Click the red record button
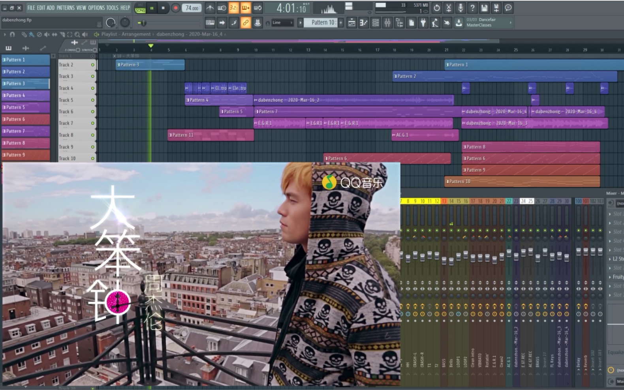 [176, 8]
